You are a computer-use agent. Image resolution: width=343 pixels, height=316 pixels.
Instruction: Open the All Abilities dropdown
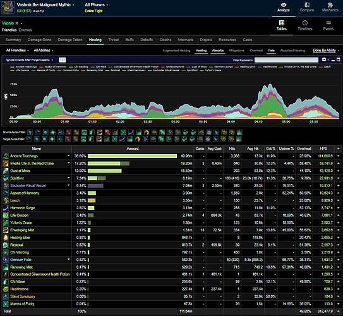tap(44, 51)
